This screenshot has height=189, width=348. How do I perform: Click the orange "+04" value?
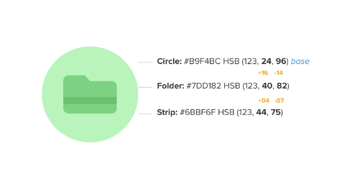point(263,101)
